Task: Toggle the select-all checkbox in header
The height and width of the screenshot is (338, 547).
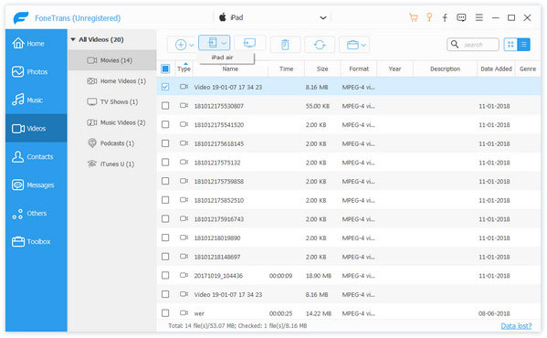Action: 165,69
